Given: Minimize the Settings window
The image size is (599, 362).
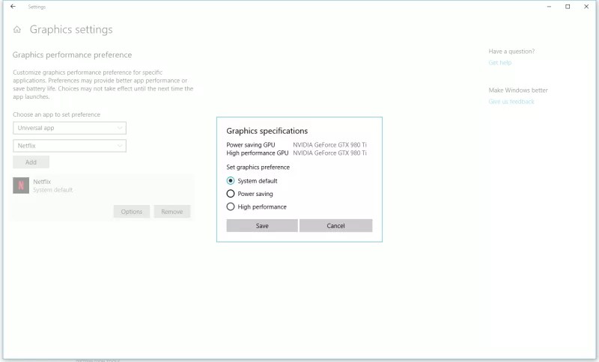Looking at the screenshot, I should click(x=547, y=7).
